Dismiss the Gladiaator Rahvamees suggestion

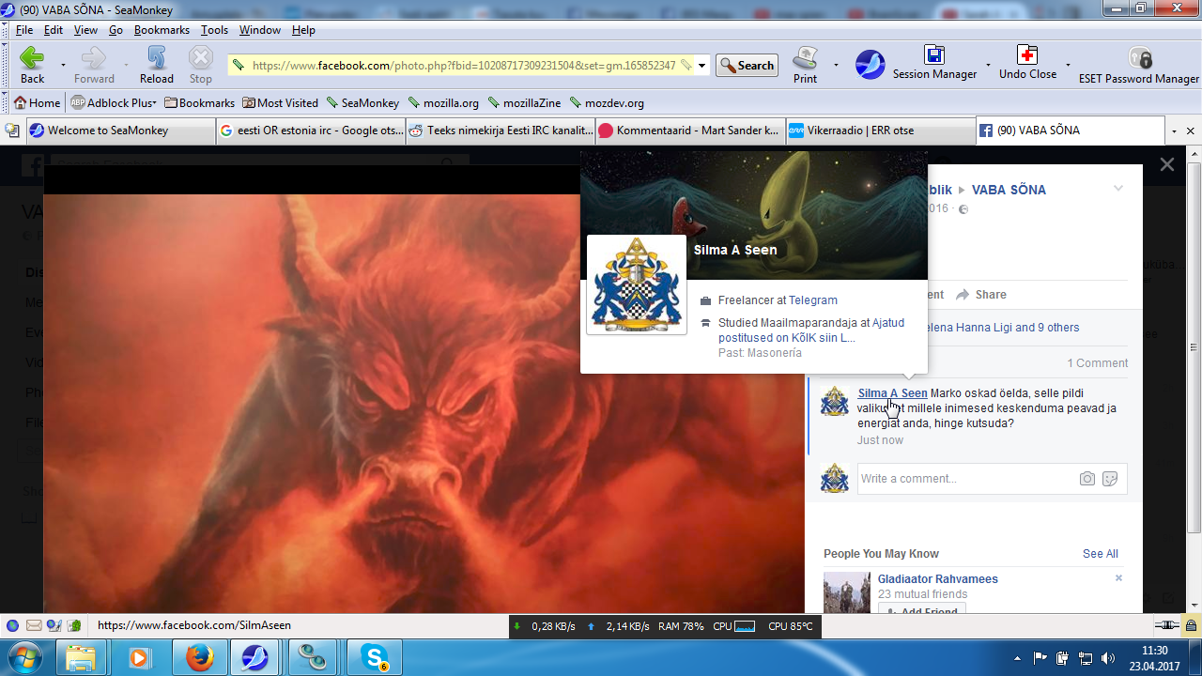(1118, 578)
